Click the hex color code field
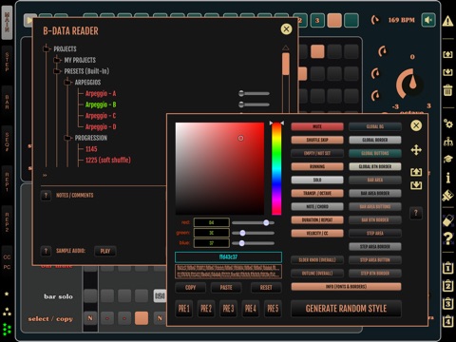 228,256
